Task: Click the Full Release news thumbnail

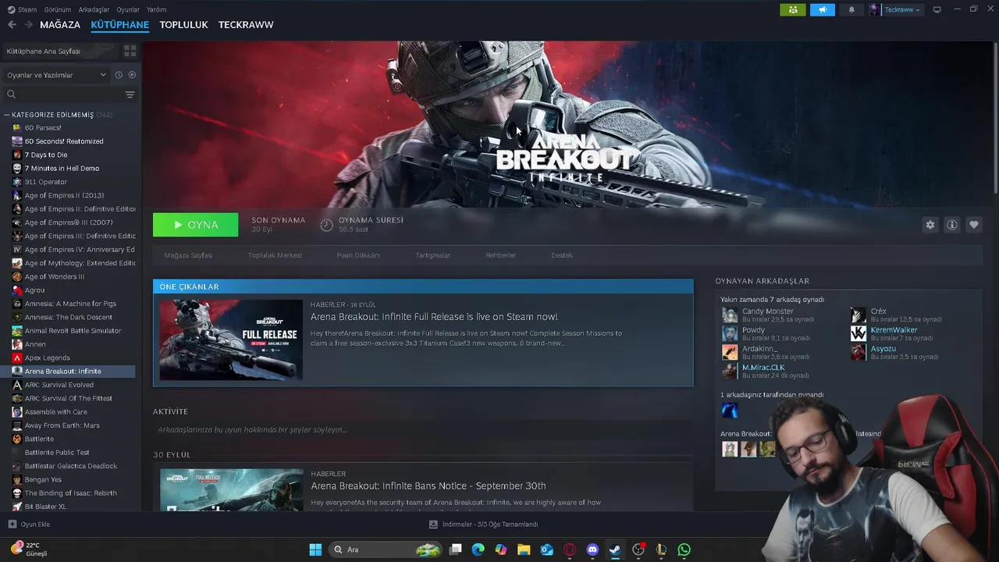Action: [231, 340]
